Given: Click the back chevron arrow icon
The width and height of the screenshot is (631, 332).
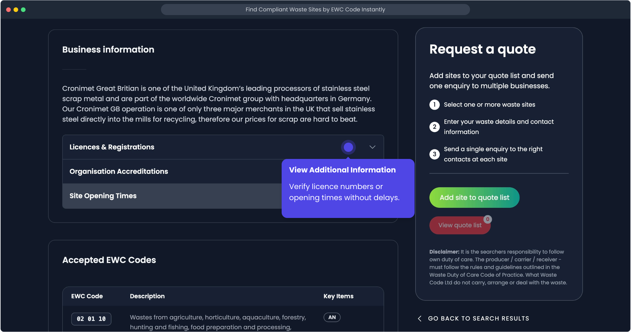Looking at the screenshot, I should [x=420, y=318].
